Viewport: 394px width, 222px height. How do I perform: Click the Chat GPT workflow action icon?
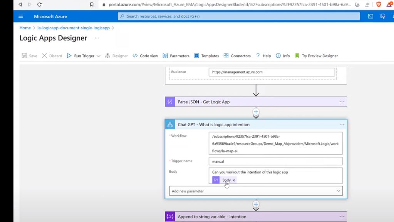pos(170,124)
